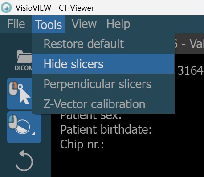Open the View menu
Image resolution: width=204 pixels, height=177 pixels.
[84, 24]
